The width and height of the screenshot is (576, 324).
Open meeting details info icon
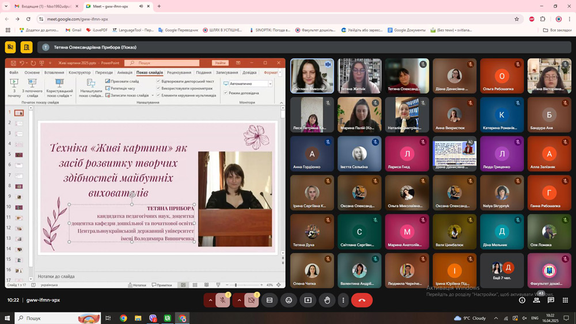coord(522,300)
